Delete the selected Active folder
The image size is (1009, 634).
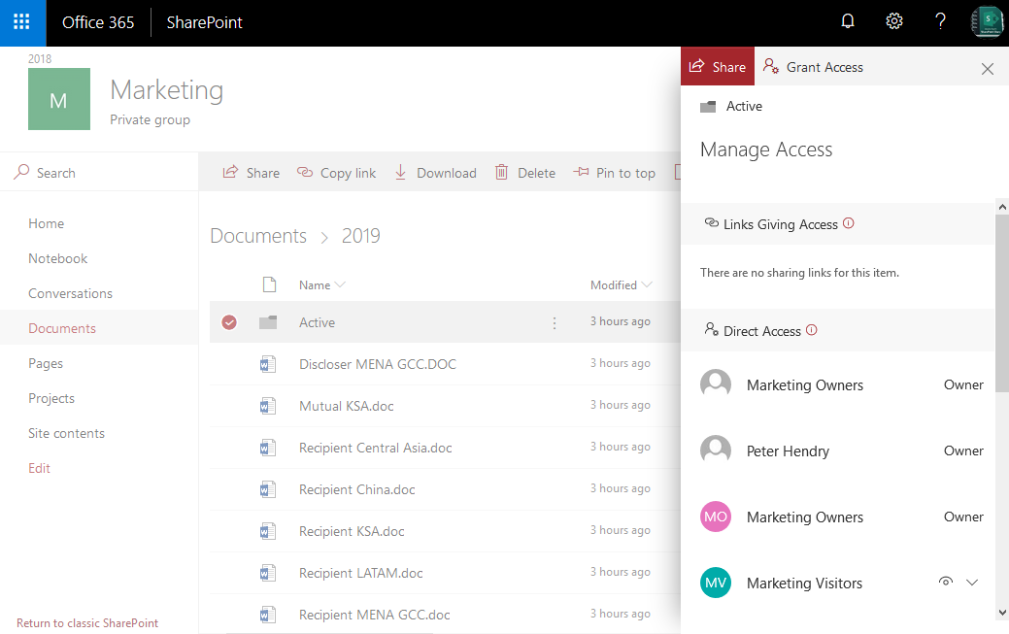click(x=524, y=172)
